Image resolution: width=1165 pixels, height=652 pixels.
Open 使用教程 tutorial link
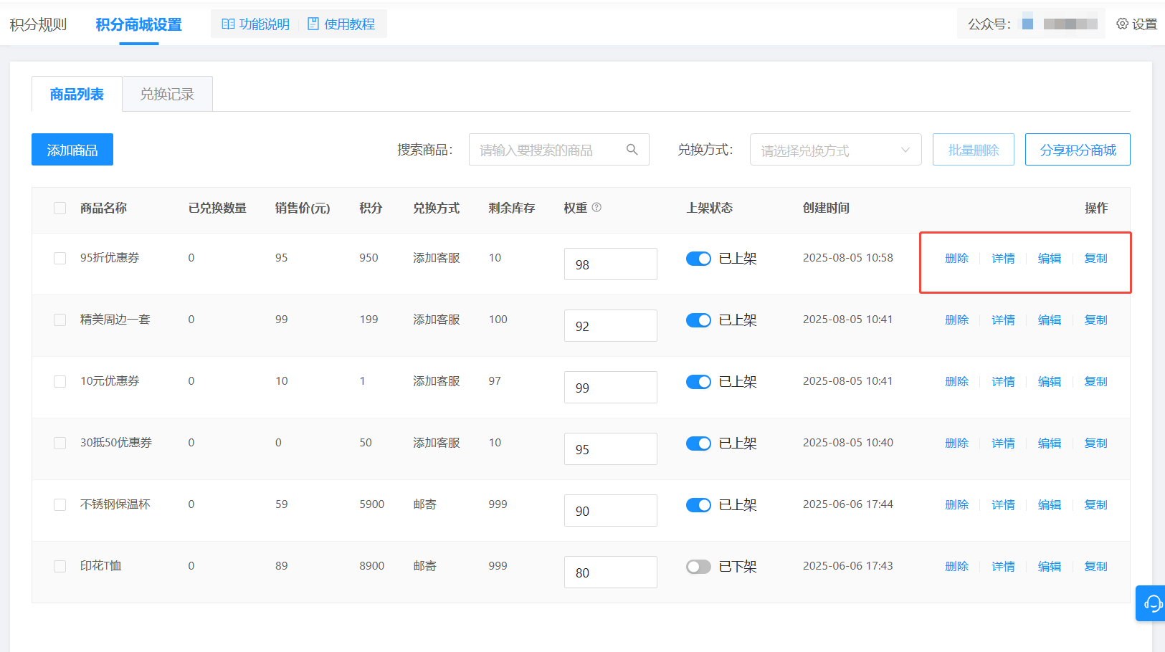coord(341,24)
